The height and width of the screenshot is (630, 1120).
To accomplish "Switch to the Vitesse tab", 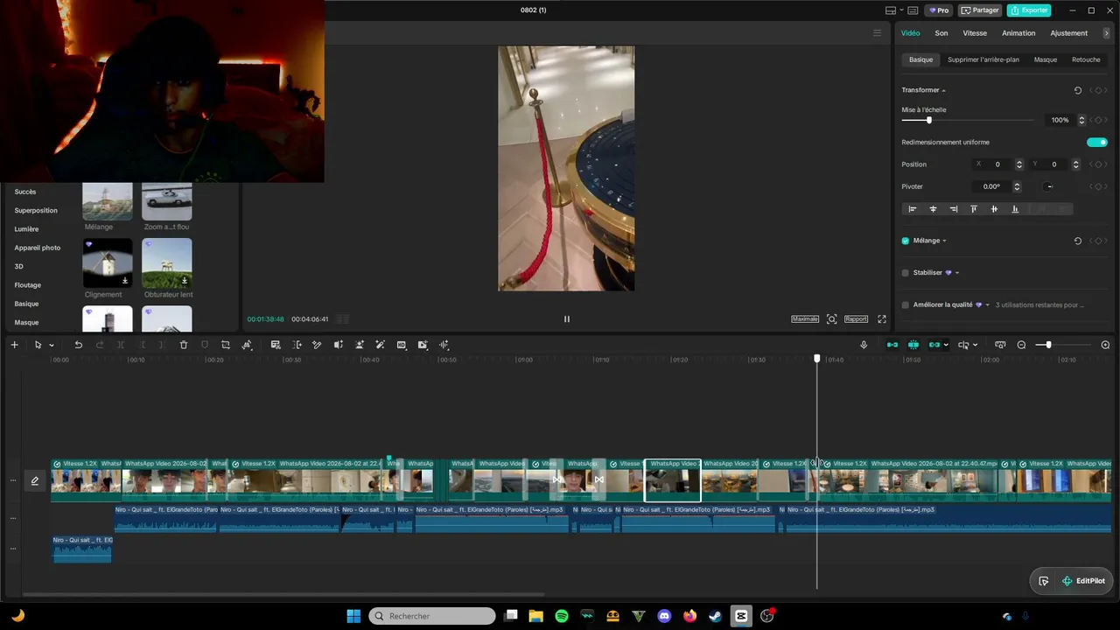I will click(x=975, y=33).
